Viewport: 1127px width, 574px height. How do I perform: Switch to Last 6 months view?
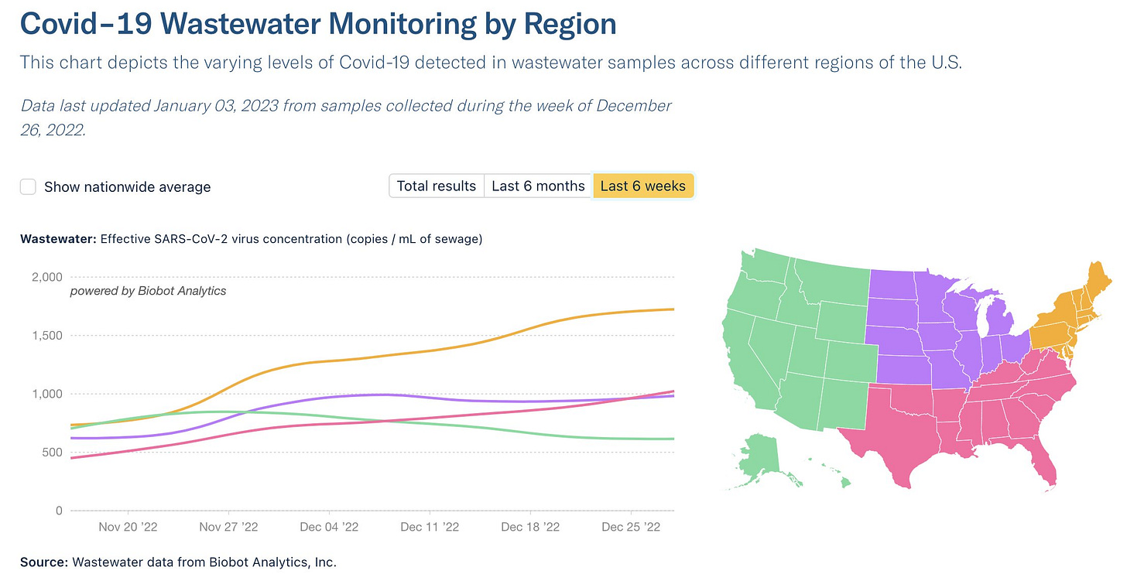tap(538, 186)
